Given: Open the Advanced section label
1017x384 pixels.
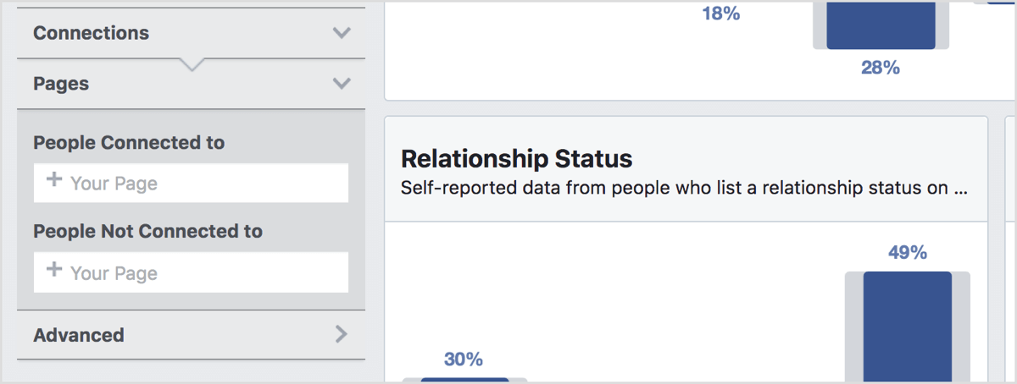Looking at the screenshot, I should point(79,335).
